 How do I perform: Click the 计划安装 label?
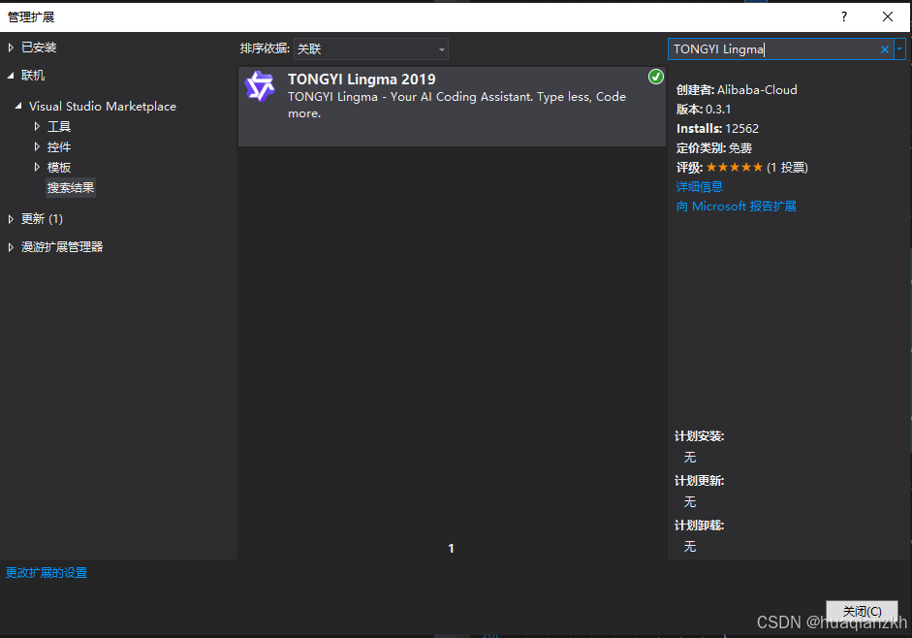click(x=699, y=436)
